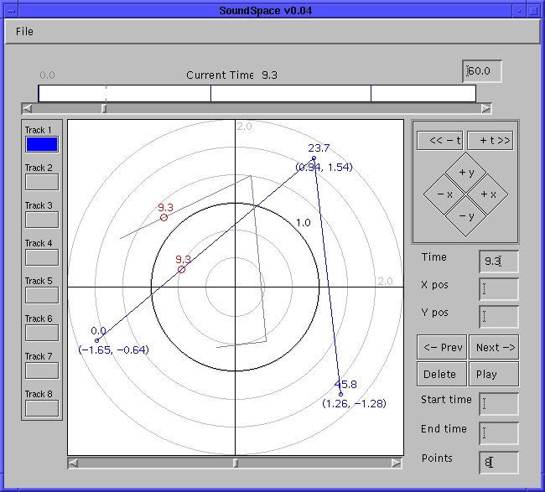The height and width of the screenshot is (492, 545).
Task: Click right arrow of timeline scrollbar
Action: pos(486,108)
